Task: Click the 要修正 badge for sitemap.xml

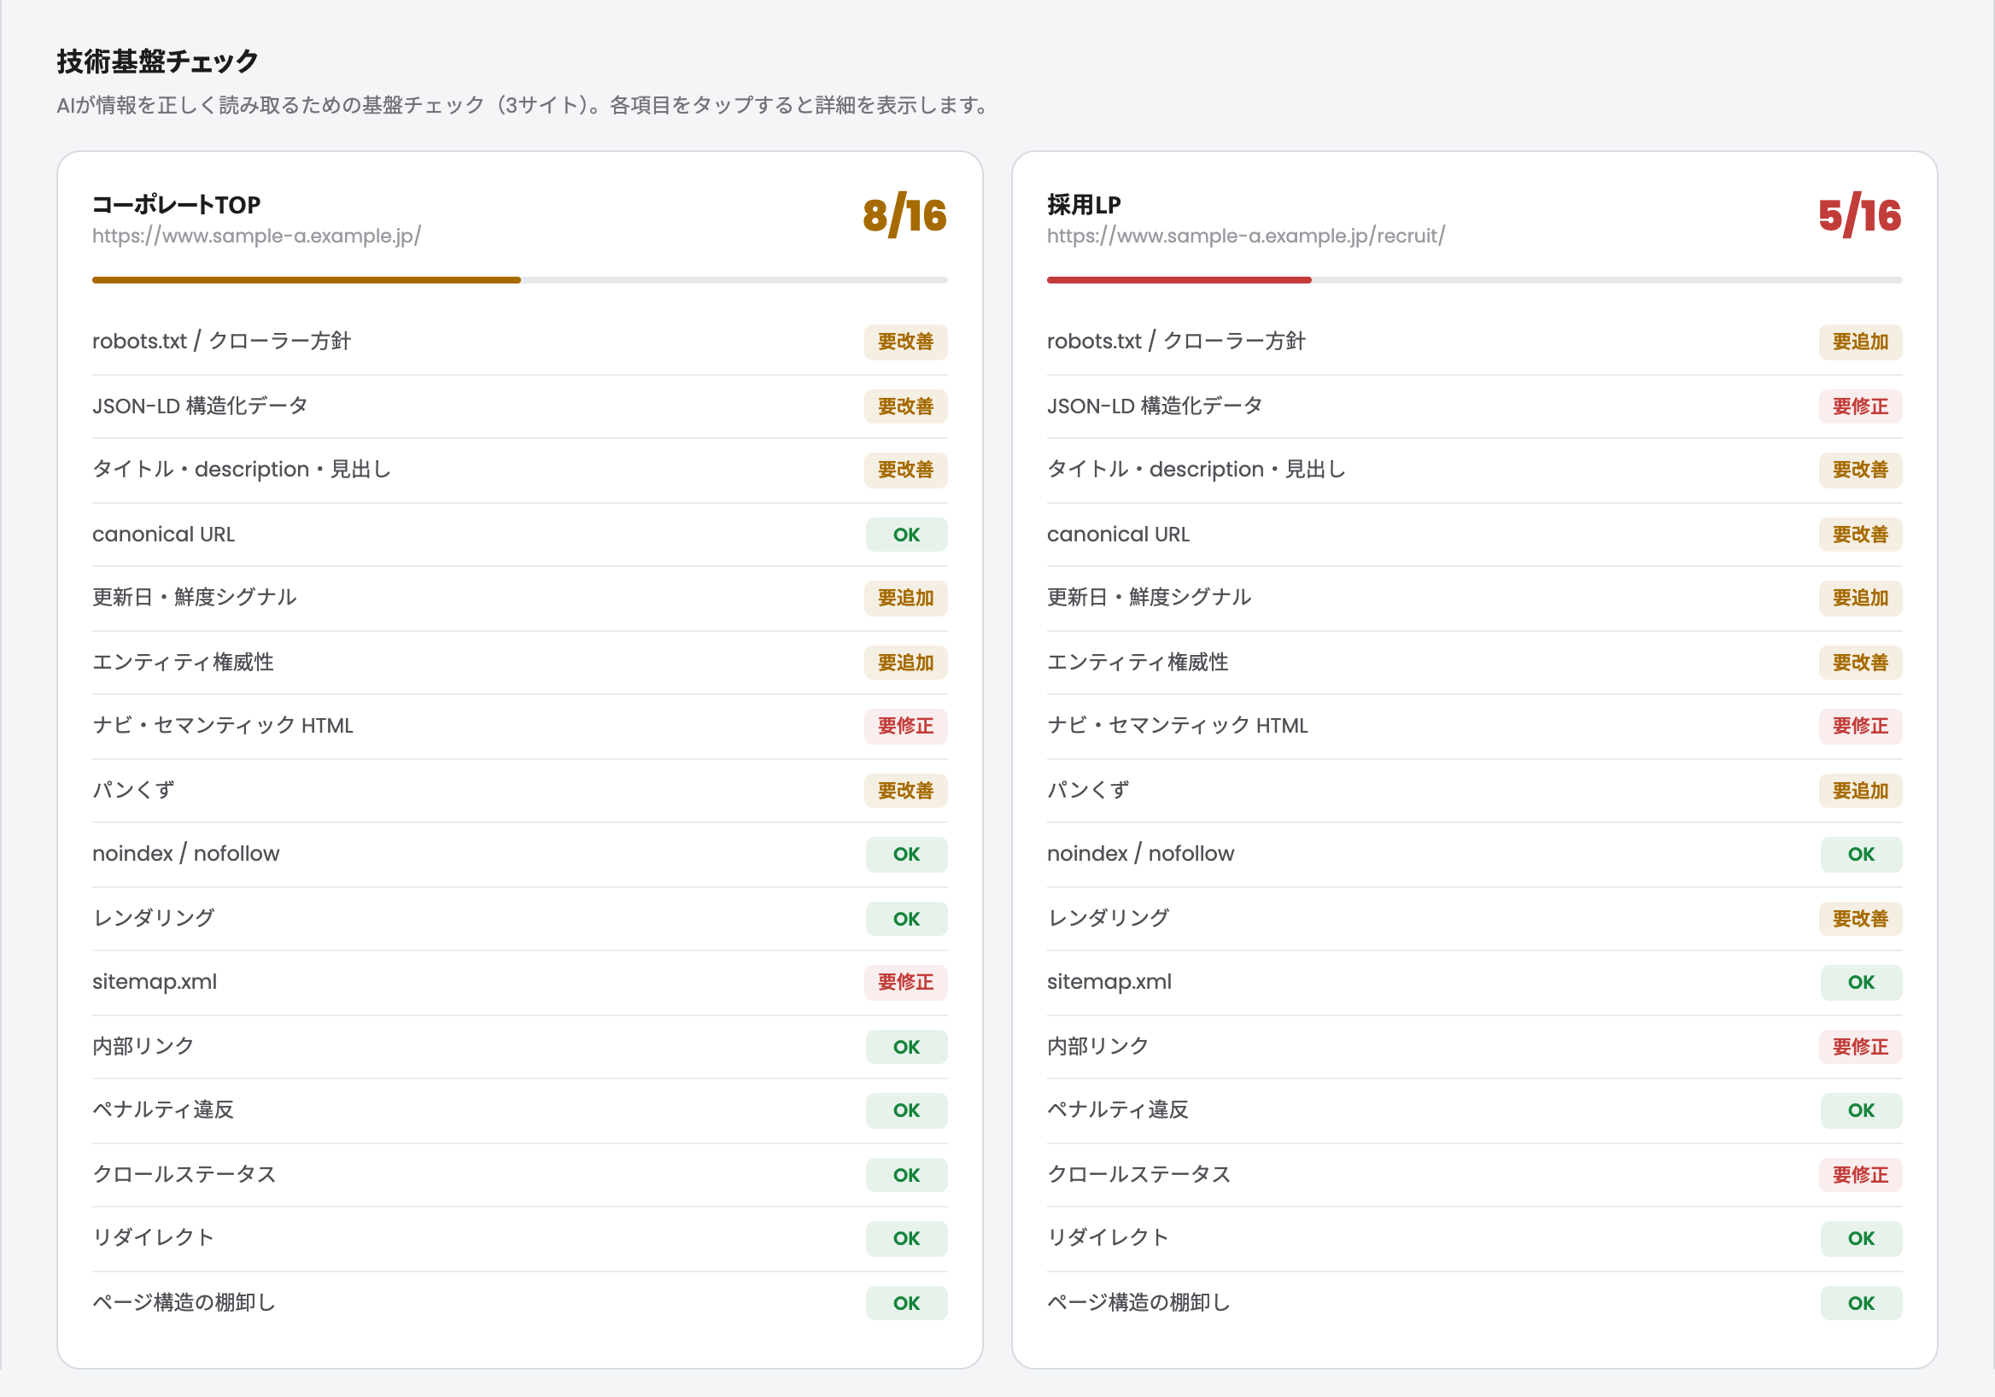Action: click(905, 982)
